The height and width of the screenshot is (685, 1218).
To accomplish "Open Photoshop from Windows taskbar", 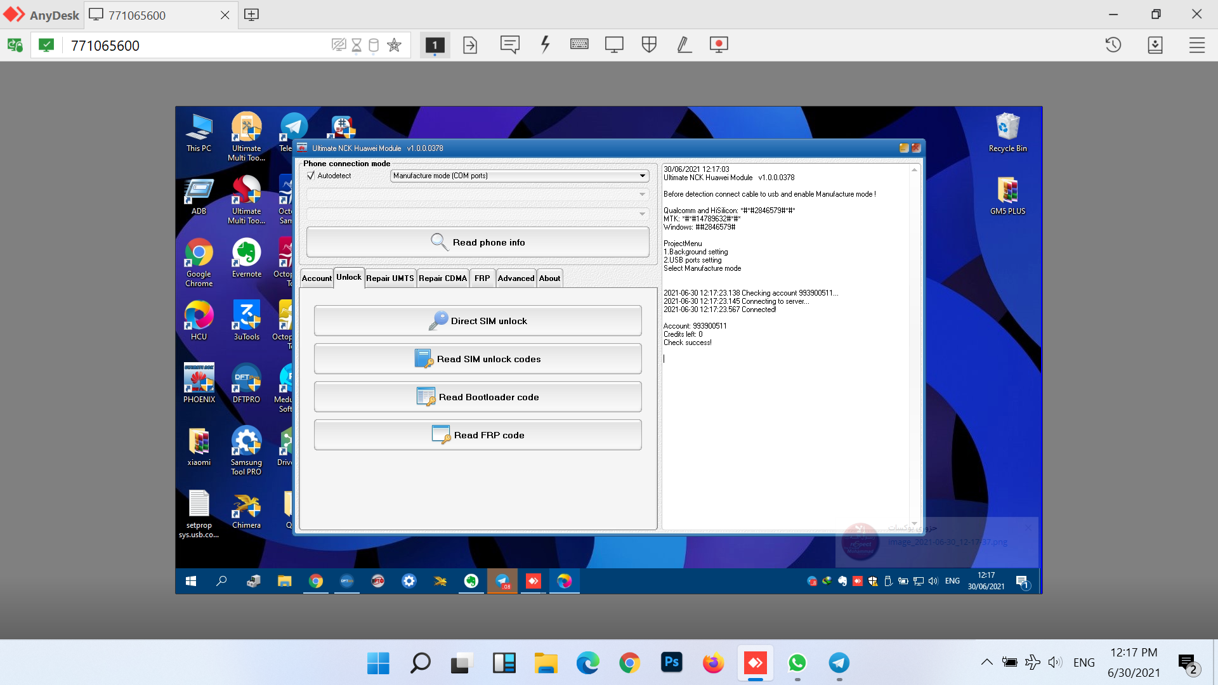I will pyautogui.click(x=671, y=663).
